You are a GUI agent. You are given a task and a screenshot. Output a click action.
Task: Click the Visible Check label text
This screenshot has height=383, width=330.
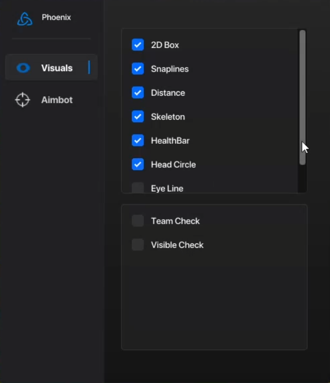point(177,245)
